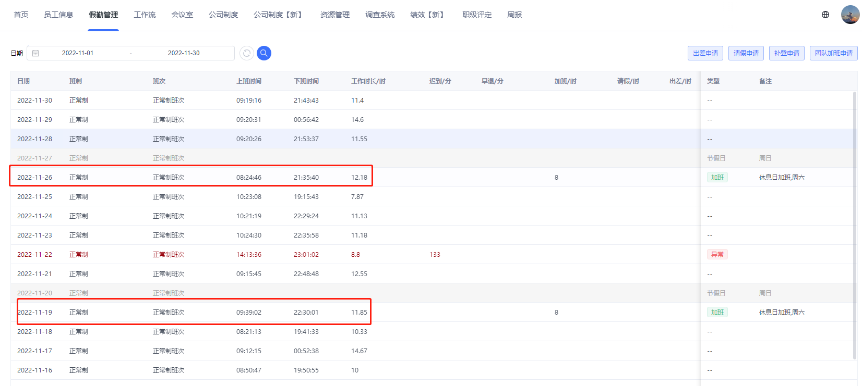The width and height of the screenshot is (862, 386).
Task: Select the 2022-11-28 attendance row
Action: pos(355,139)
